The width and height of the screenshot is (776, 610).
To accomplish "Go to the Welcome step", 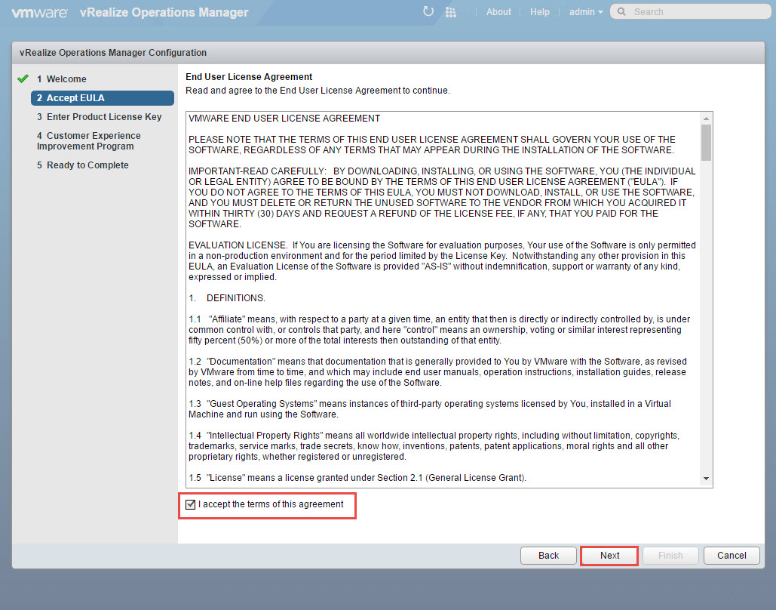I will 66,79.
